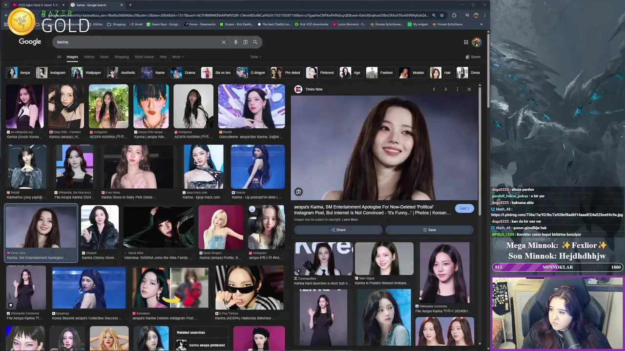Open the K-Pop Türkiye sunglasses thumbnail
The image size is (625, 351).
[x=249, y=288]
